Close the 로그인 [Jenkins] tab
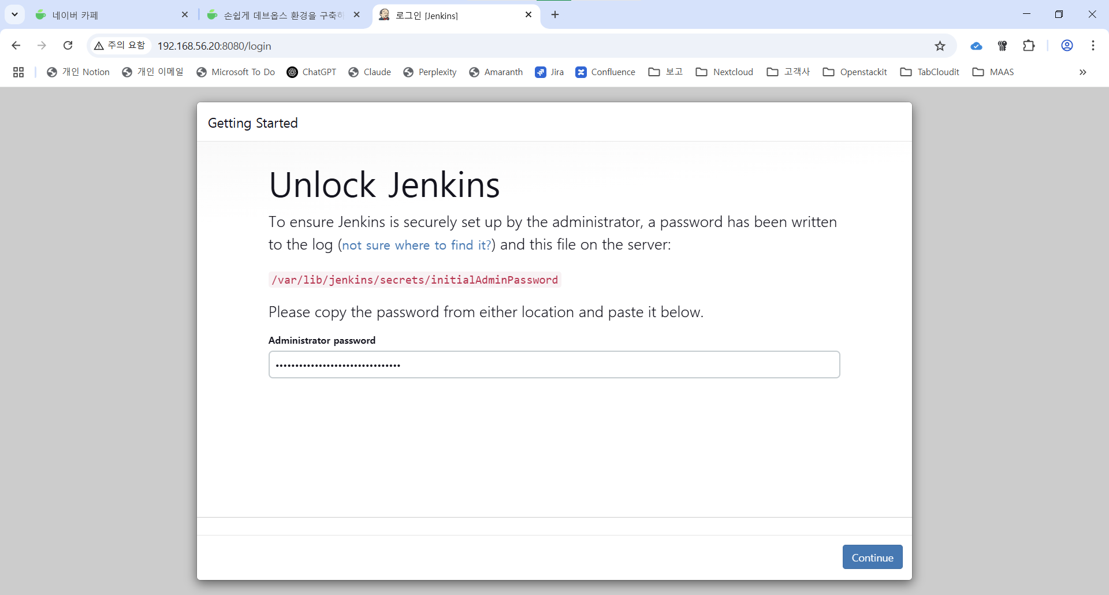Screen dimensions: 1109x595 point(529,15)
